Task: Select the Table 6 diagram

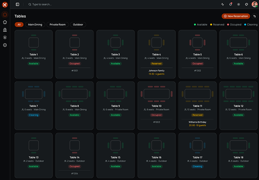Action: tap(238, 42)
